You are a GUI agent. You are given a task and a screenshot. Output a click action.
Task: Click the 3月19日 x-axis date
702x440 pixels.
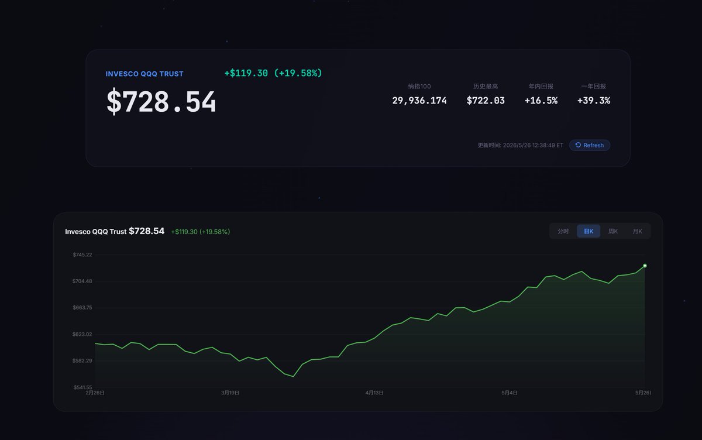230,393
